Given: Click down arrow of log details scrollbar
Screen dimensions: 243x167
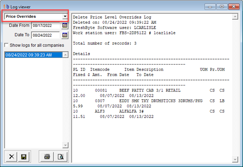Looking at the screenshot, I should pos(235,159).
